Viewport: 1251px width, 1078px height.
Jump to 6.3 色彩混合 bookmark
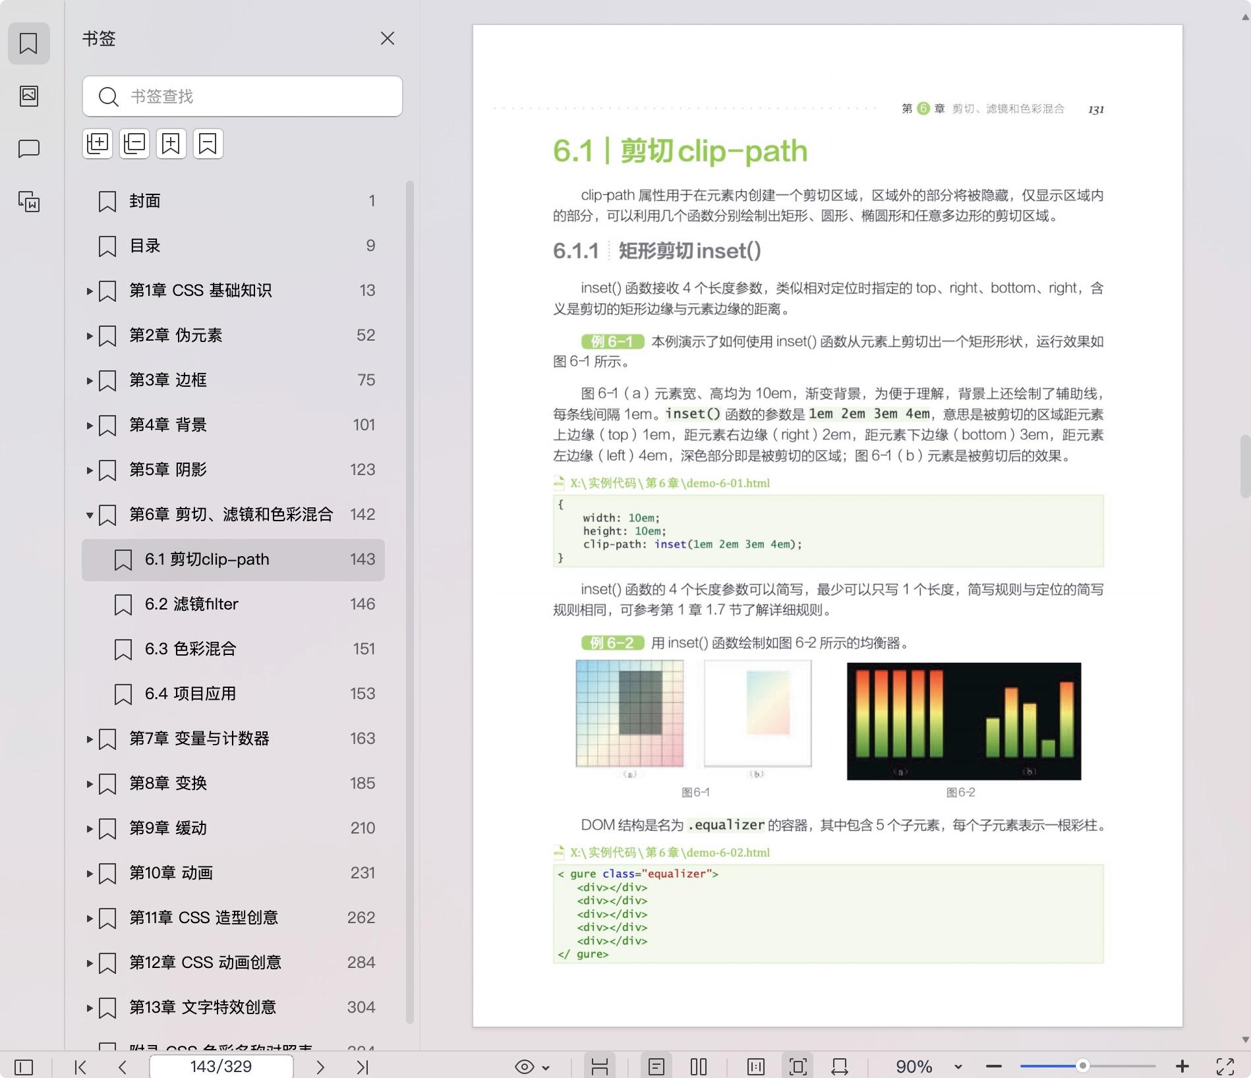(x=233, y=649)
